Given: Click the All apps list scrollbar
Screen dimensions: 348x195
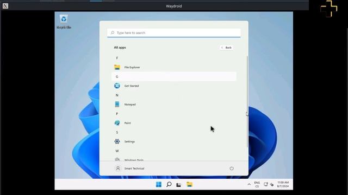Looking at the screenshot, I should (x=247, y=102).
